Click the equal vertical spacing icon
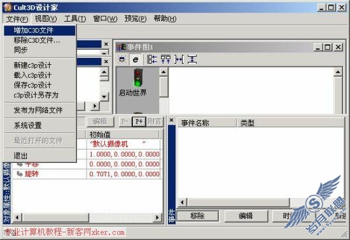 pyautogui.click(x=192, y=59)
